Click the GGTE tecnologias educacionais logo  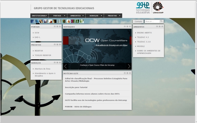(x=143, y=8)
